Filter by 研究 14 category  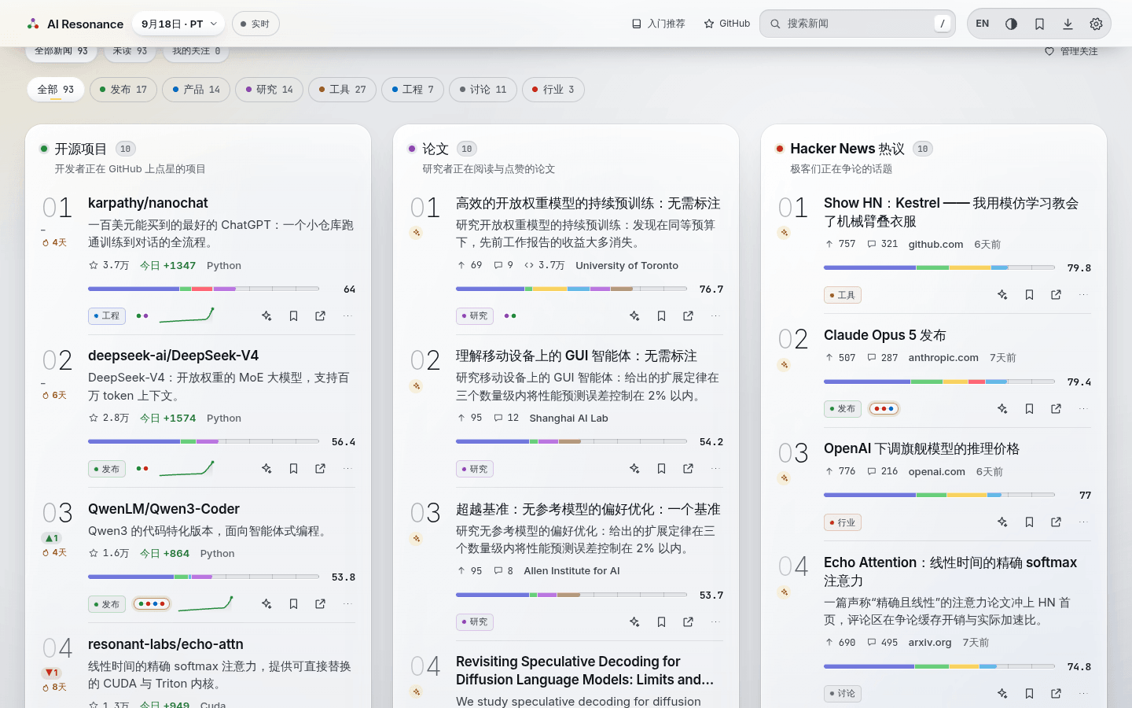[x=270, y=90]
